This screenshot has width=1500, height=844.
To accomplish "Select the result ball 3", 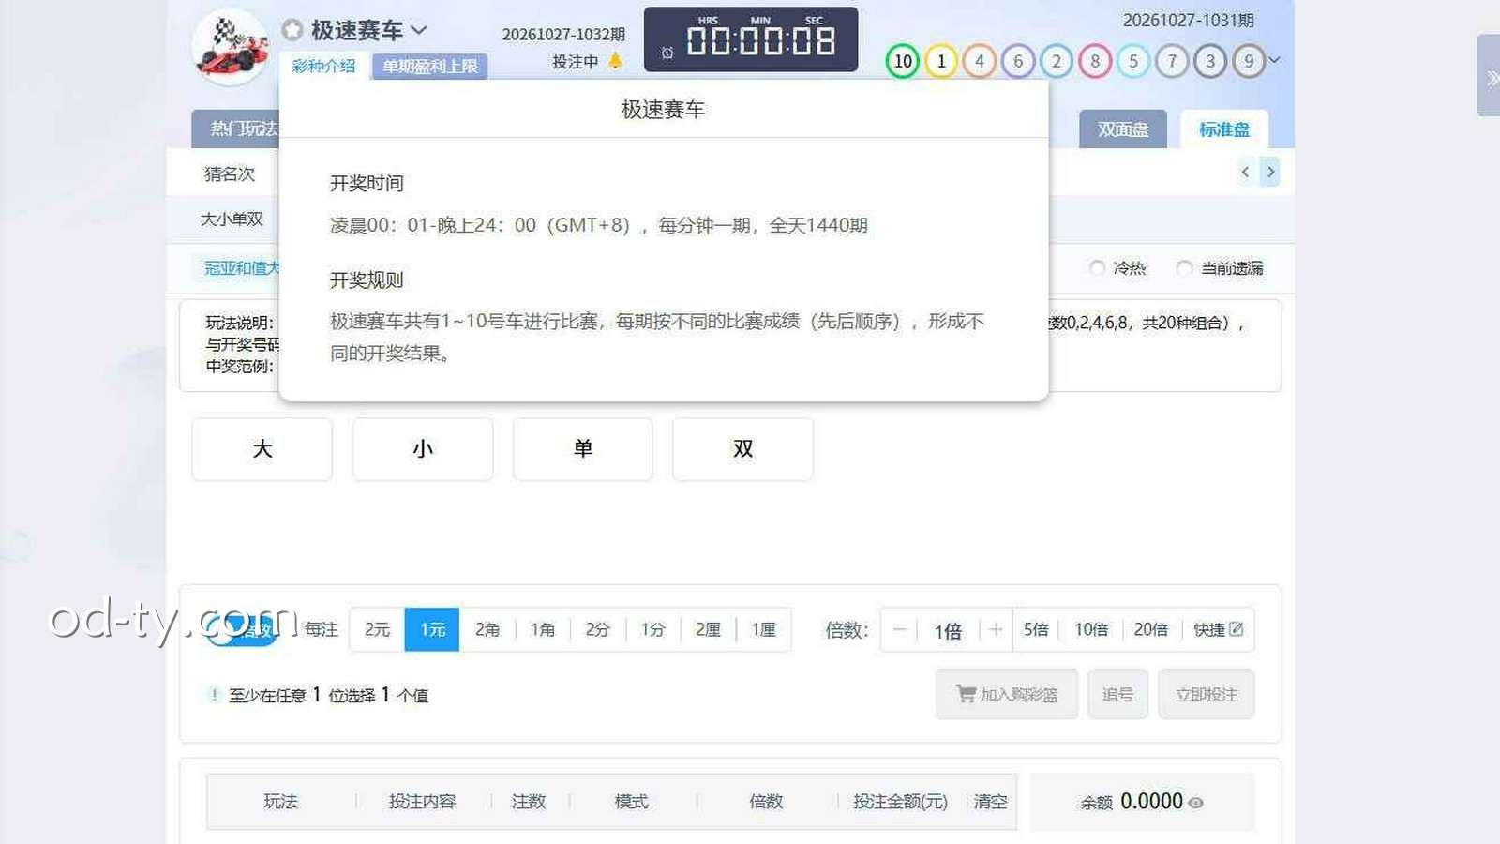I will click(x=1210, y=61).
